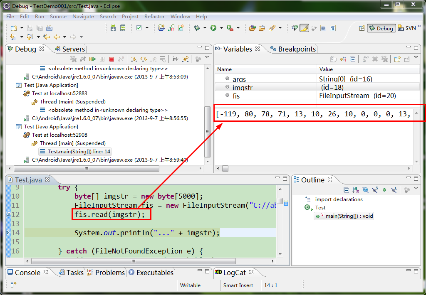Viewport: 426px width, 295px height.
Task: Open Variables view menu triangle
Action: [x=416, y=57]
